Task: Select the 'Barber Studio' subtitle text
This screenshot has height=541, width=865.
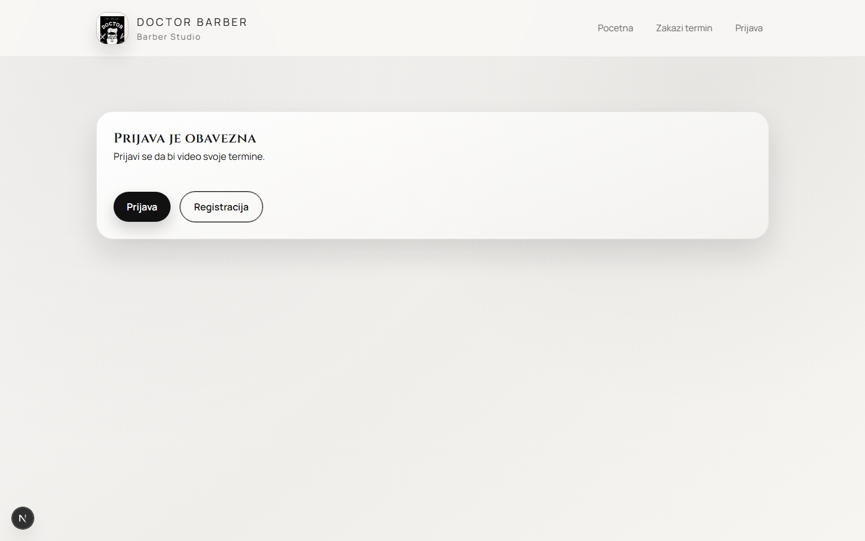Action: pyautogui.click(x=169, y=37)
